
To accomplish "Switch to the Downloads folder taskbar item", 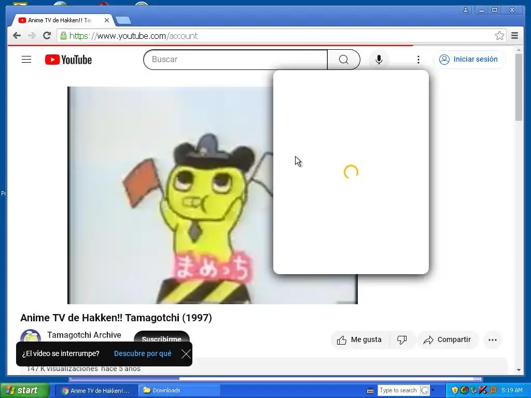I will (179, 391).
